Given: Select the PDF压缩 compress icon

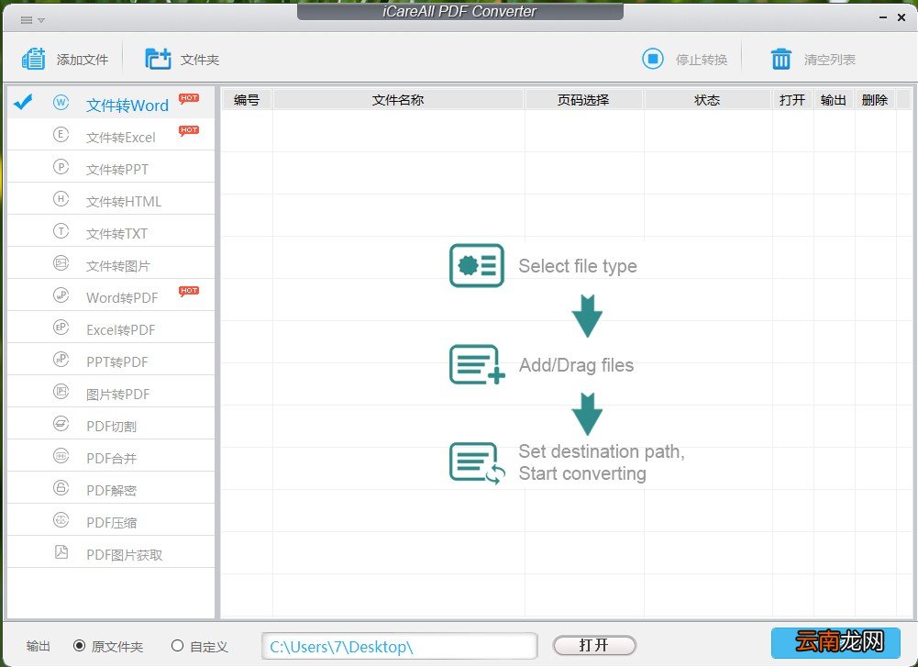Looking at the screenshot, I should point(61,520).
